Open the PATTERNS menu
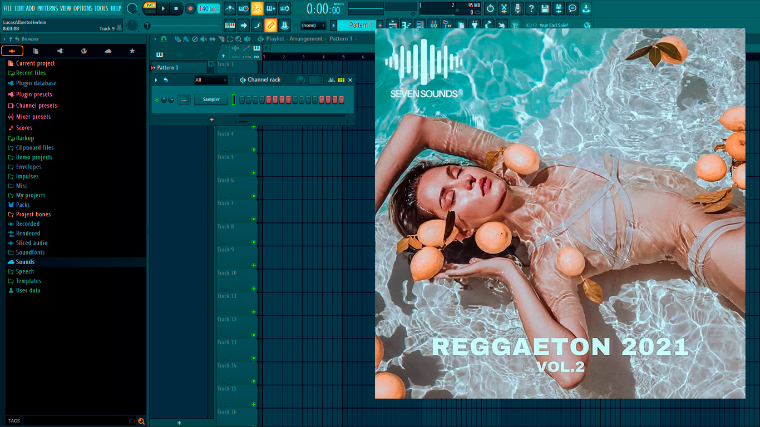The width and height of the screenshot is (760, 427). 47,8
